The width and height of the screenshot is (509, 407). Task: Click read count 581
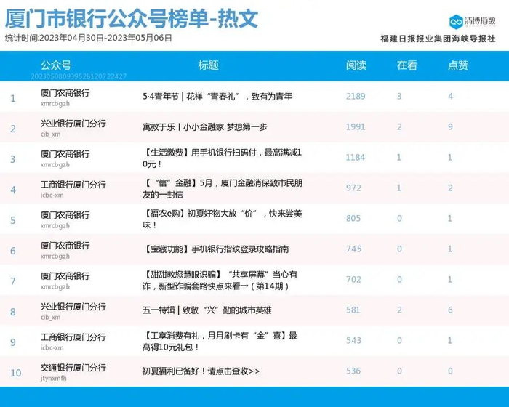click(x=353, y=310)
